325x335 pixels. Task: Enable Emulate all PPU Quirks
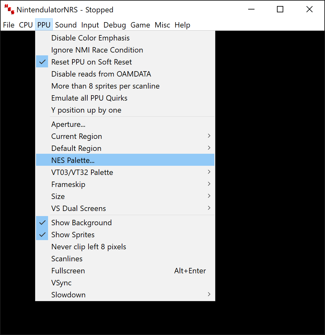click(x=125, y=98)
